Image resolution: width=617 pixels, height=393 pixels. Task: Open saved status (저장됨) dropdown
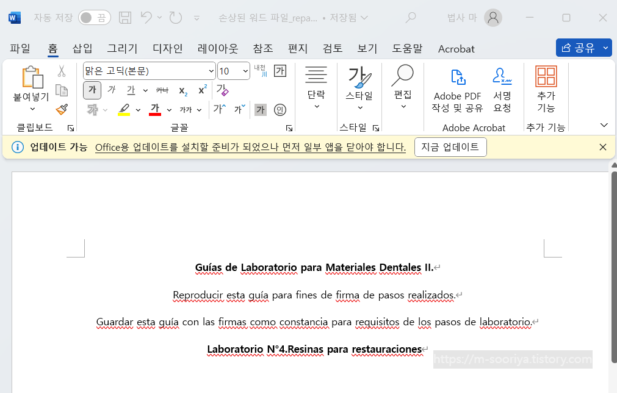348,18
